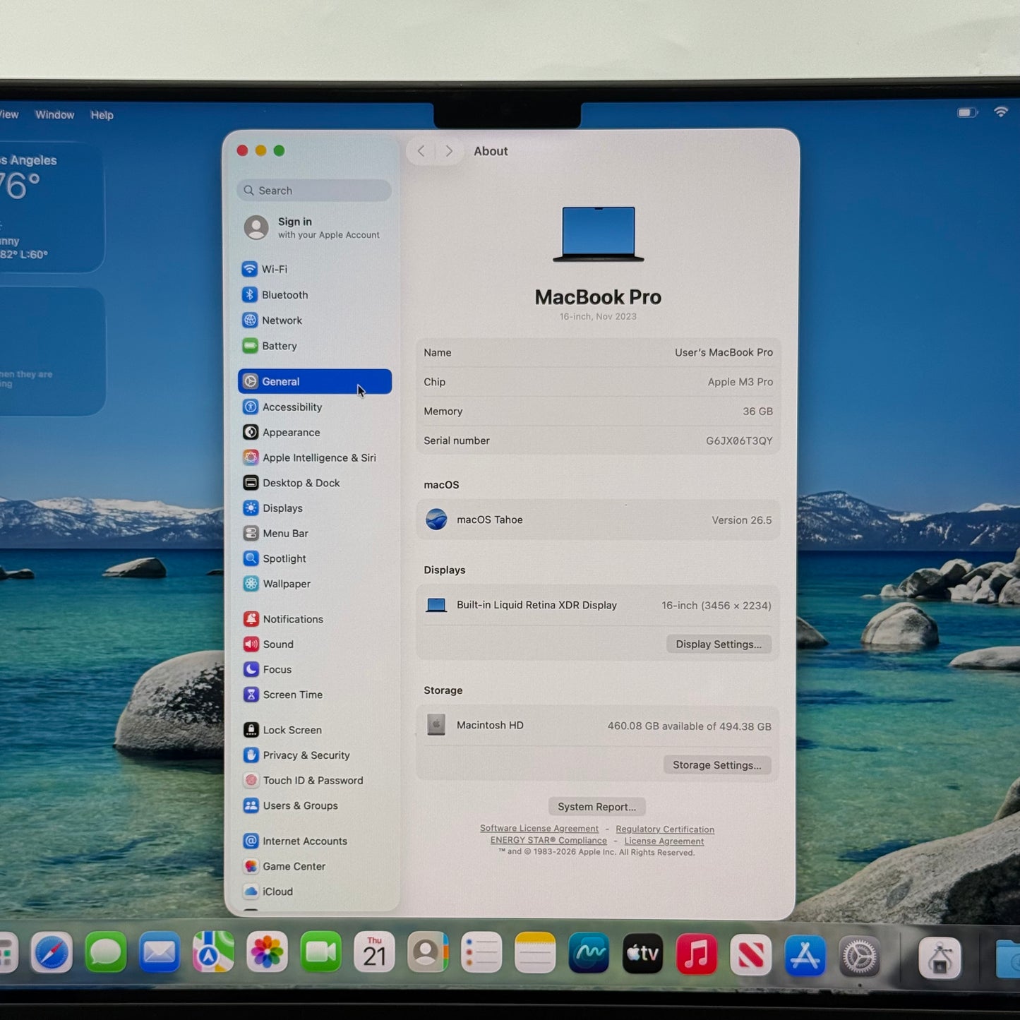This screenshot has height=1020, width=1020.
Task: Open Spotlight settings
Action: [x=314, y=558]
